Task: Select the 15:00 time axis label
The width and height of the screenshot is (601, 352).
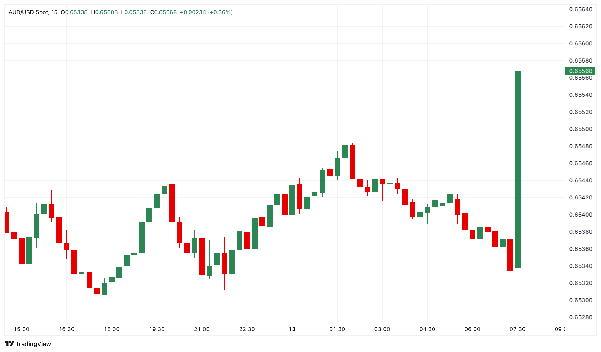Action: click(x=22, y=329)
